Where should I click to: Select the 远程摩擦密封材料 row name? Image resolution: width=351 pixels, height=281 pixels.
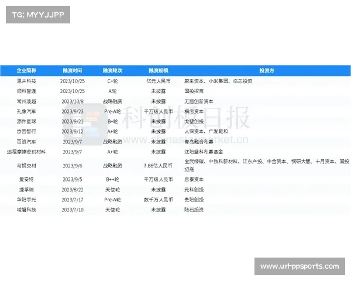tap(26, 152)
